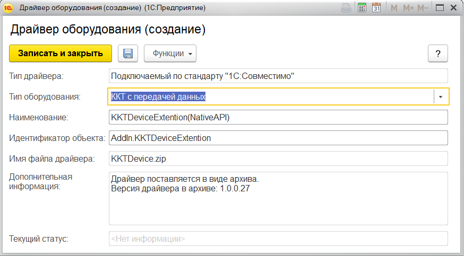464x256 pixels.
Task: Click the Текущий статус field
Action: (278, 239)
